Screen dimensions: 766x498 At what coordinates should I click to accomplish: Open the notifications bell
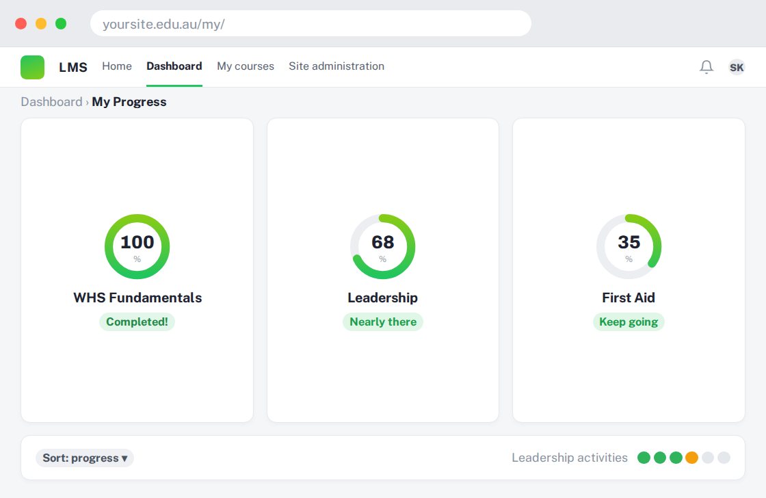(706, 67)
